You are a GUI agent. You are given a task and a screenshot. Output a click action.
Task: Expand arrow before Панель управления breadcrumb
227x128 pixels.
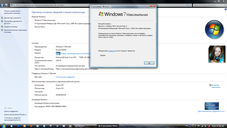click(14, 5)
